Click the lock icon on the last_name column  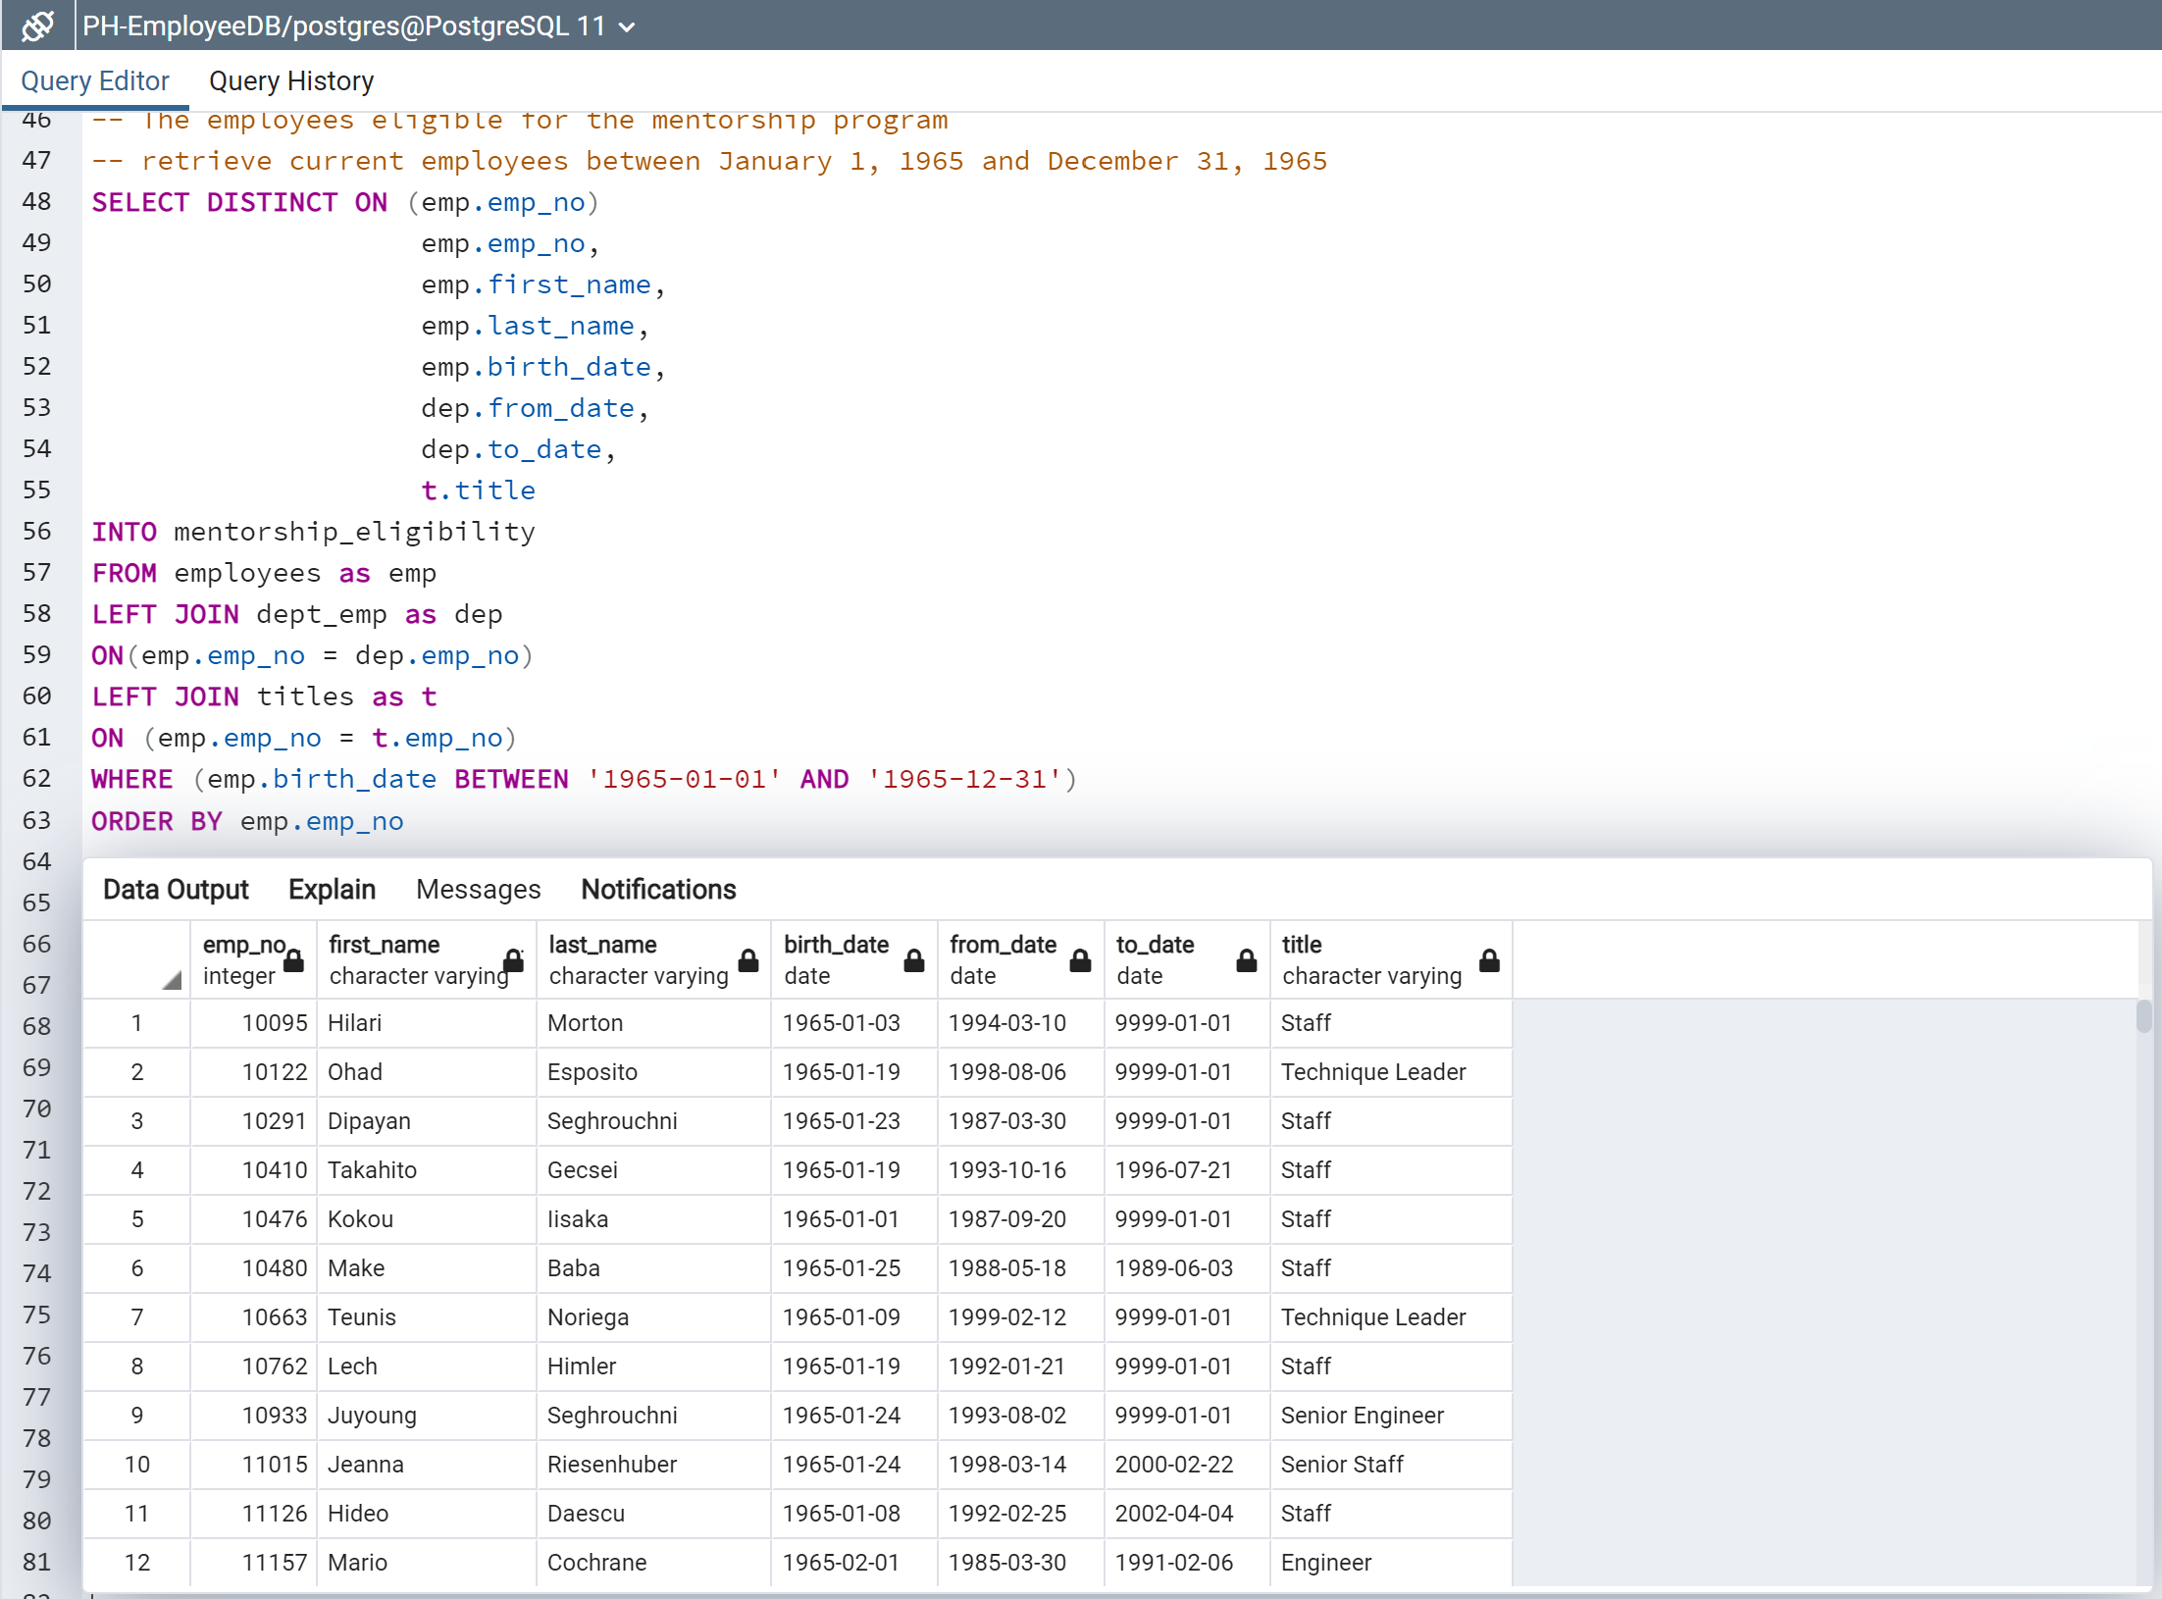(746, 963)
